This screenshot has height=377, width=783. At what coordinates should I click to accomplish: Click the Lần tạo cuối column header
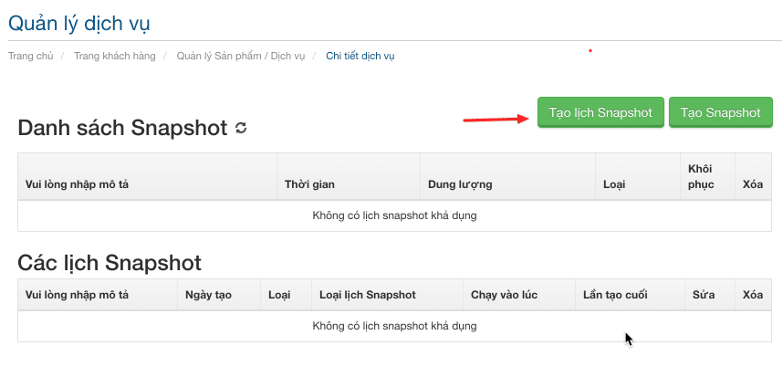click(615, 295)
